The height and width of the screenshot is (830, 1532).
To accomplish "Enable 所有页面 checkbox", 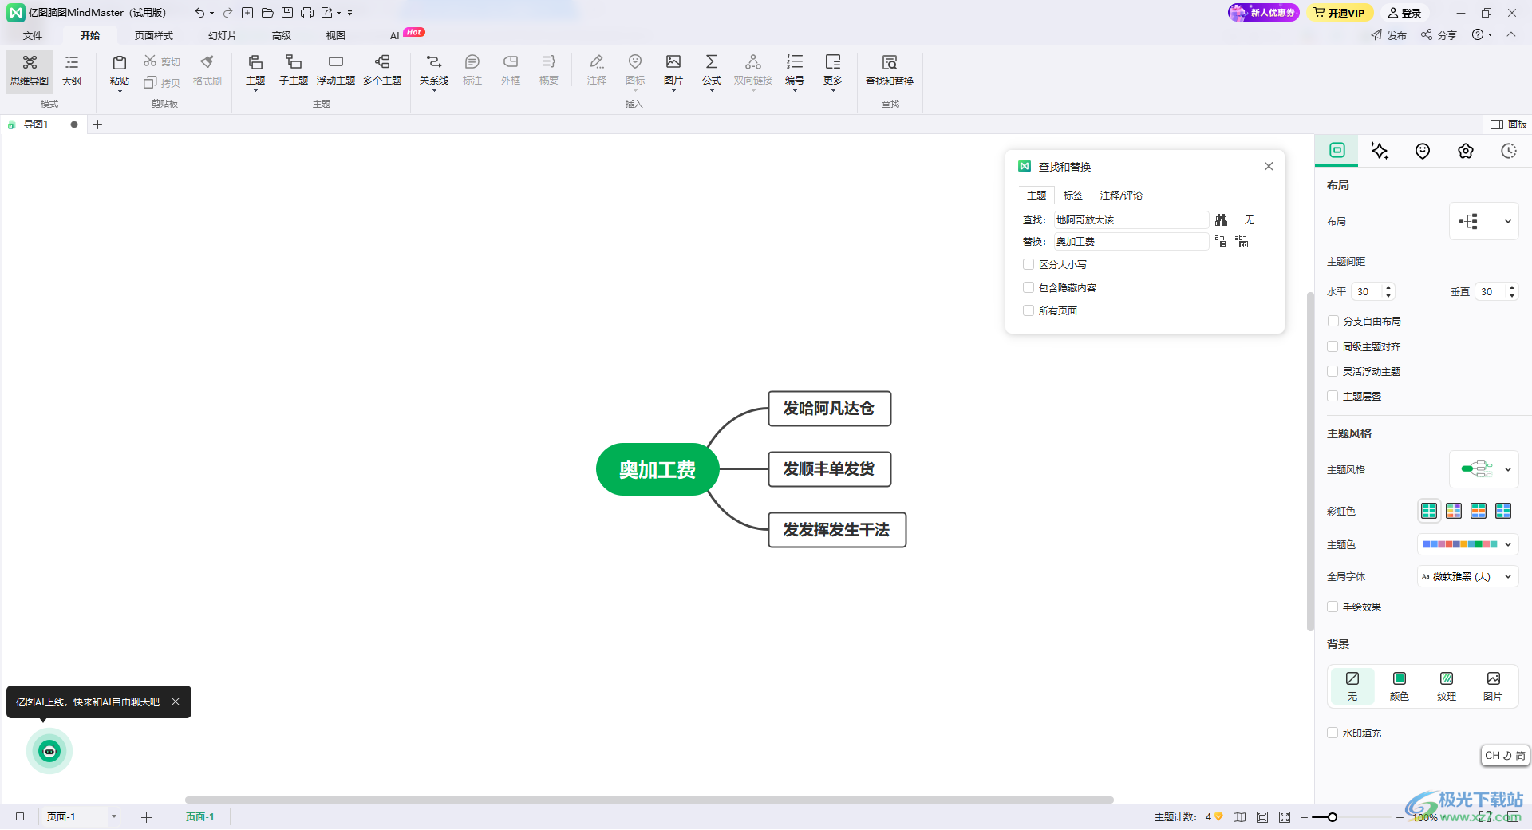I will coord(1029,310).
